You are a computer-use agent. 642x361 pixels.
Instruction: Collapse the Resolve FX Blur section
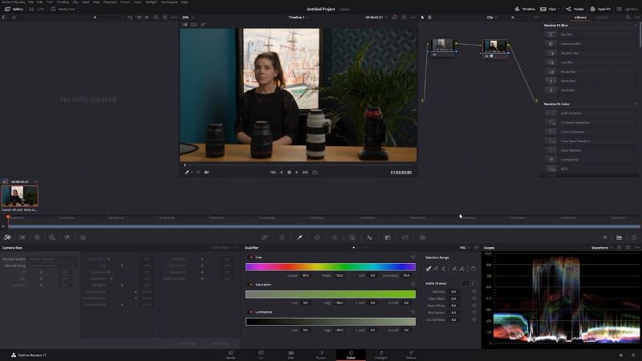coord(636,25)
